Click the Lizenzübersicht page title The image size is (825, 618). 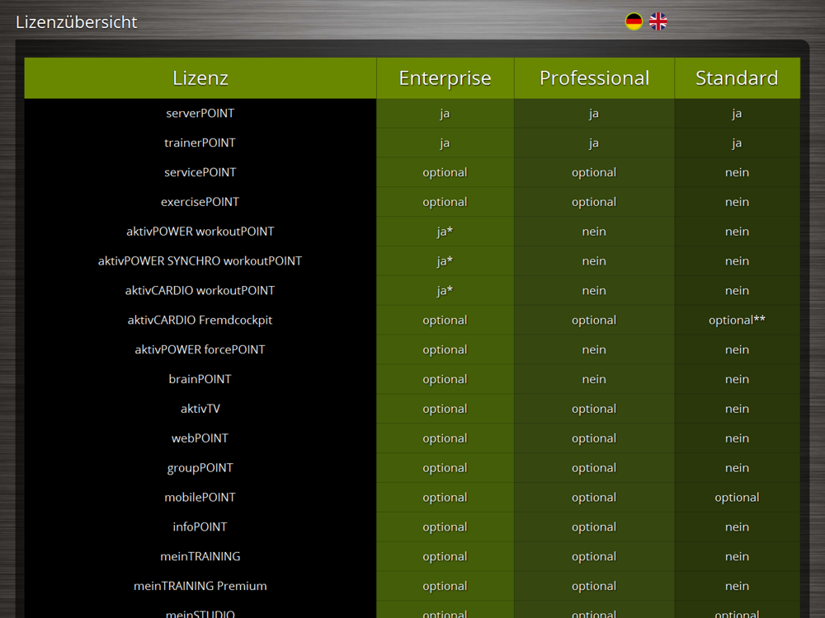pyautogui.click(x=76, y=22)
